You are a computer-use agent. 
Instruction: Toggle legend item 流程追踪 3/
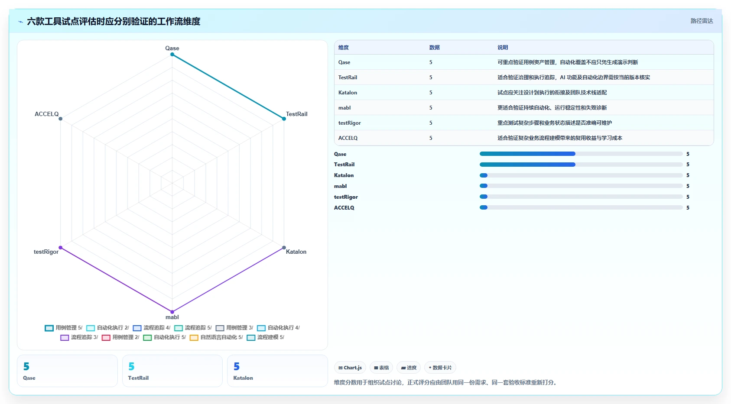(79, 337)
